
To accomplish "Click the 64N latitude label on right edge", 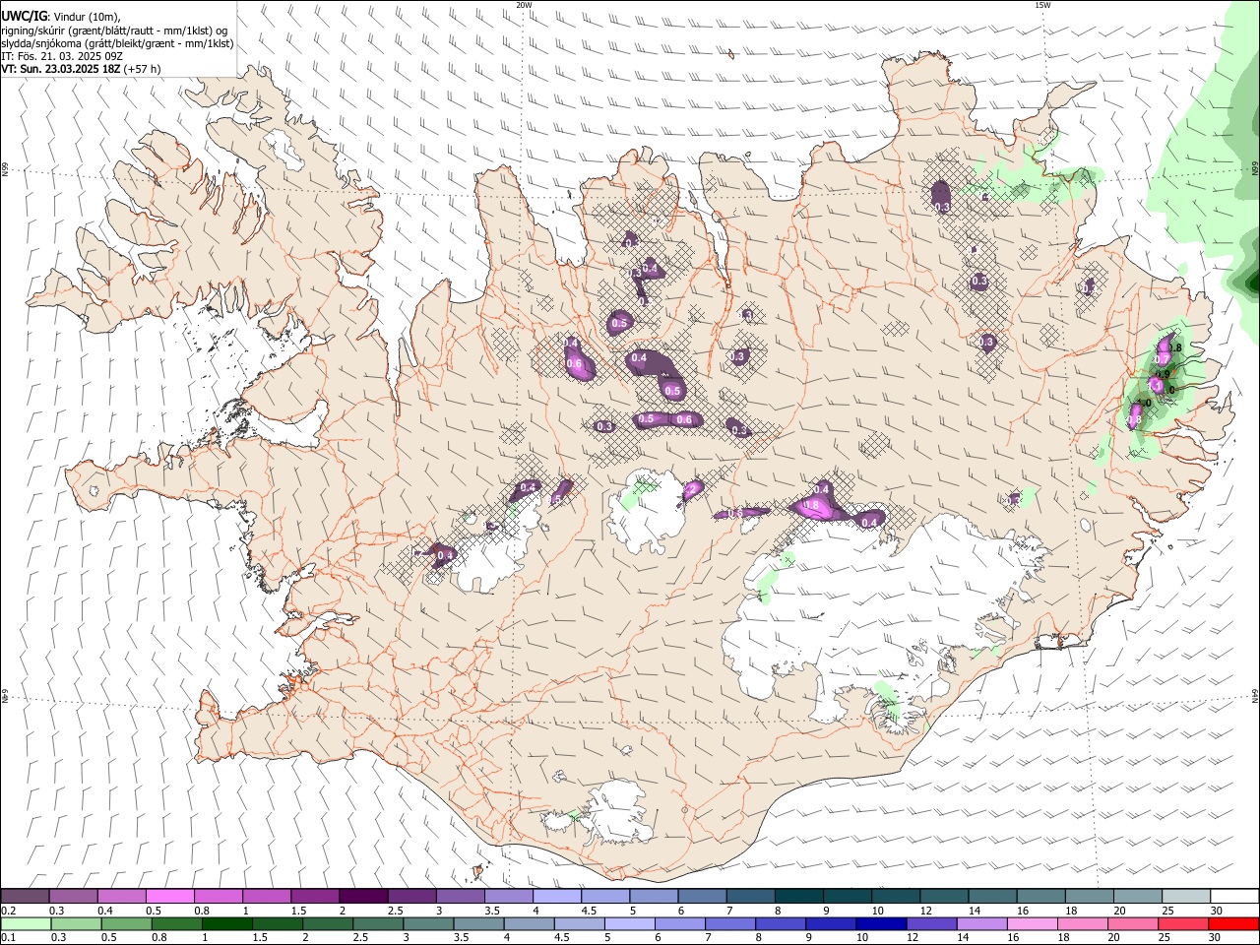I will (1255, 695).
